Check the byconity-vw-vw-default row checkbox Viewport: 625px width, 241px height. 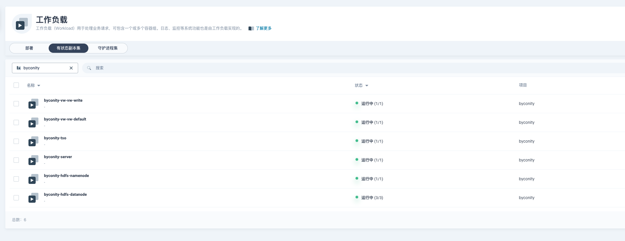pos(16,122)
